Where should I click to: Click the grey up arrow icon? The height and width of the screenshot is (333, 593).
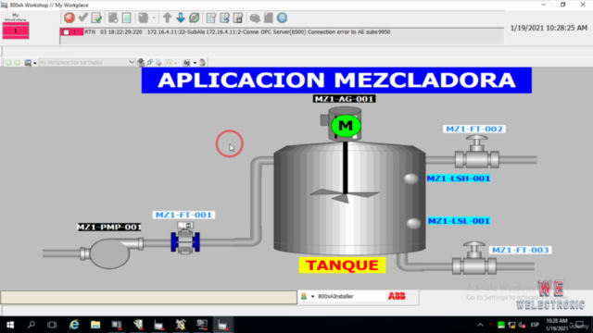(x=167, y=18)
